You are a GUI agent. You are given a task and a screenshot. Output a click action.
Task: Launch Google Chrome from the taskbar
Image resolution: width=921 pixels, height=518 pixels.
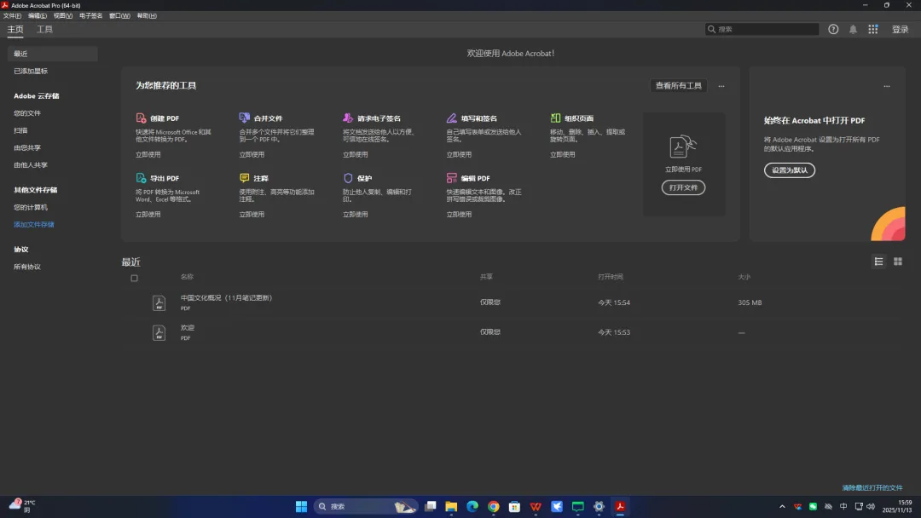[494, 506]
